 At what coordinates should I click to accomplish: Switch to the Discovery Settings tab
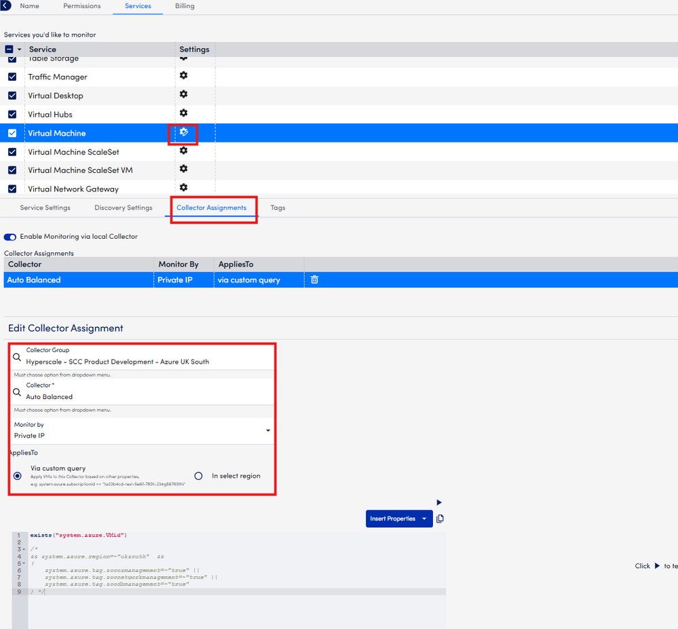pos(124,208)
